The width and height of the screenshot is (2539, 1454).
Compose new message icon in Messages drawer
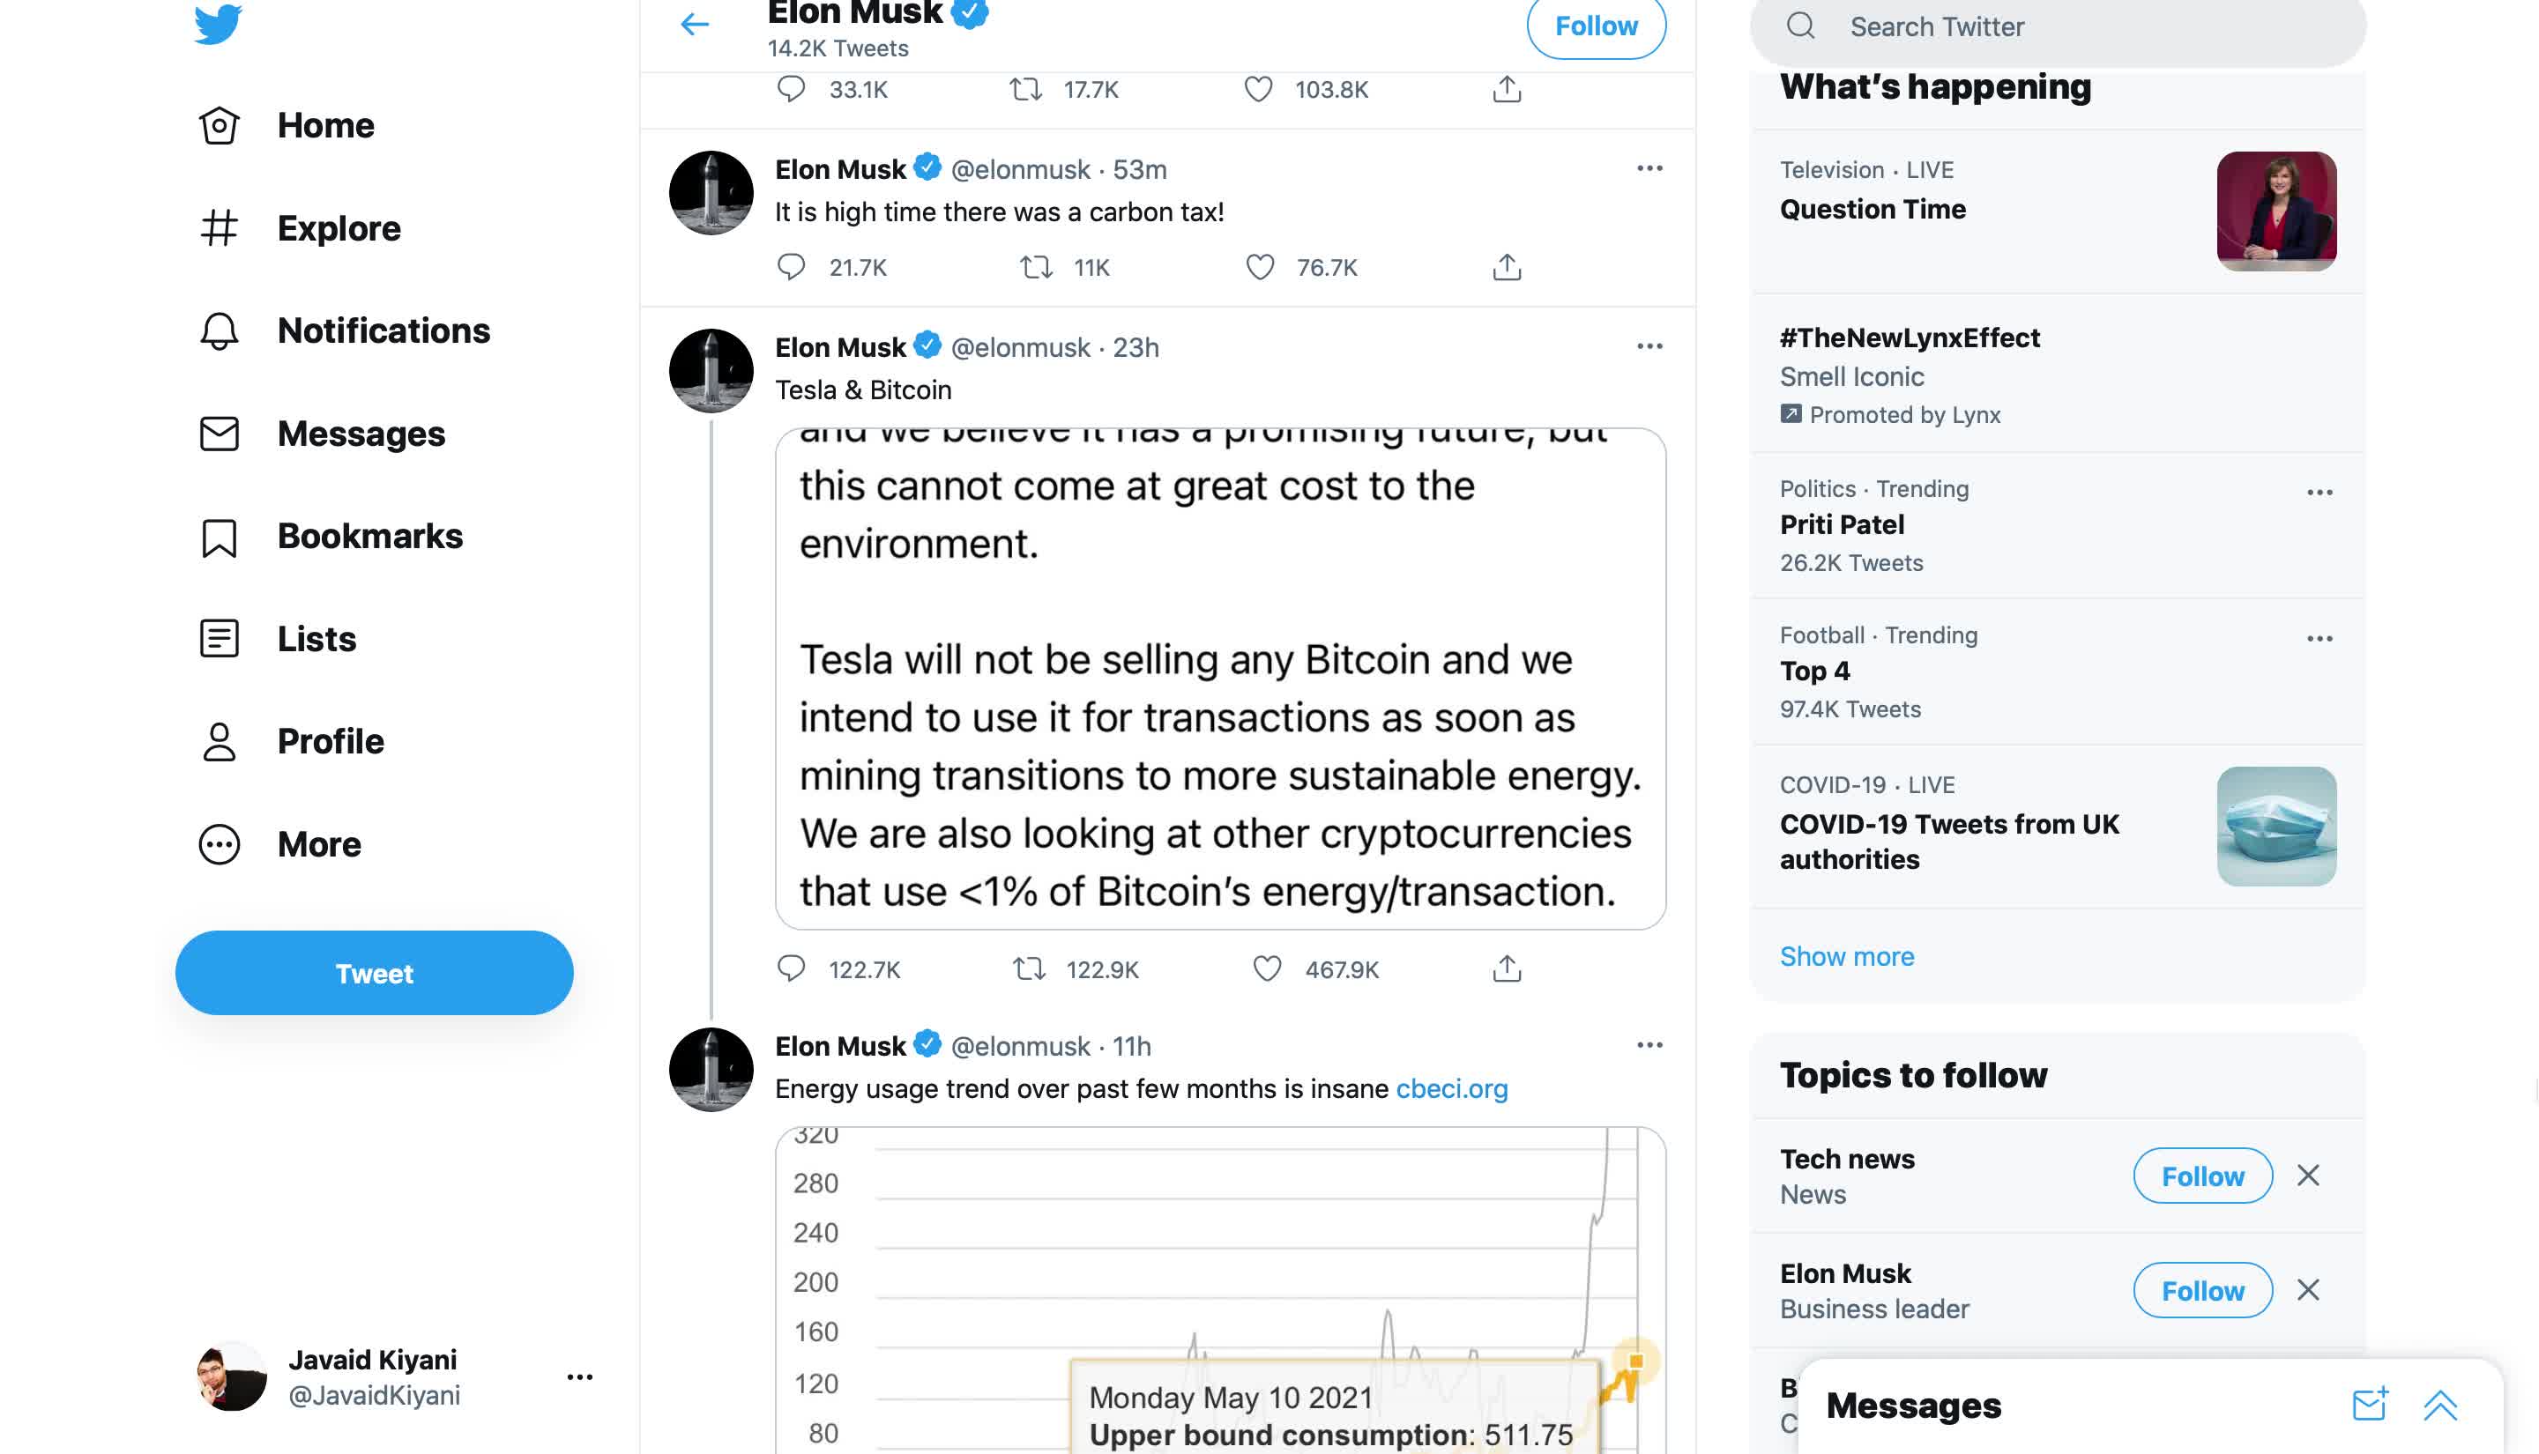2369,1404
